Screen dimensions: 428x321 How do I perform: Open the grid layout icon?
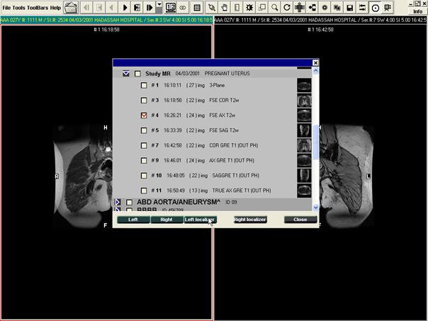tap(197, 8)
